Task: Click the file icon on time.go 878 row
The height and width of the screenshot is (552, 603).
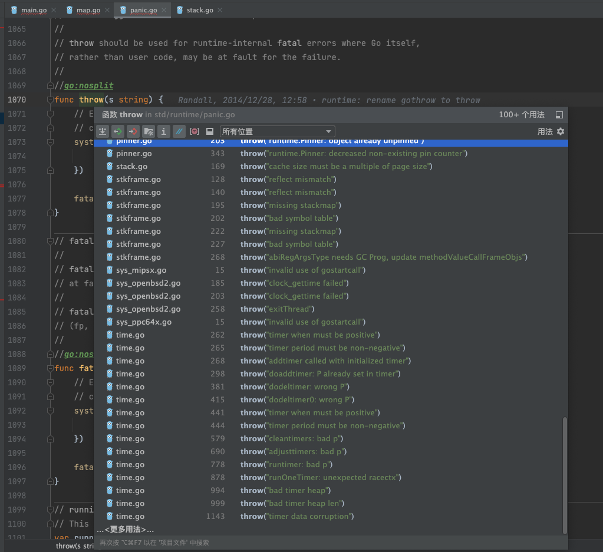Action: point(109,477)
